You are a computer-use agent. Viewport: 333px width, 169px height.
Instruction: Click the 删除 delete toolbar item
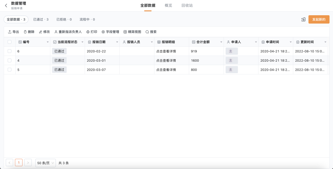tap(29, 32)
